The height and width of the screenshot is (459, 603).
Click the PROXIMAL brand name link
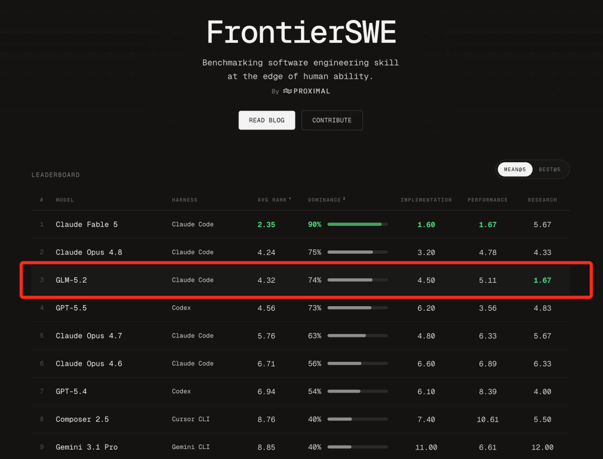tap(312, 91)
